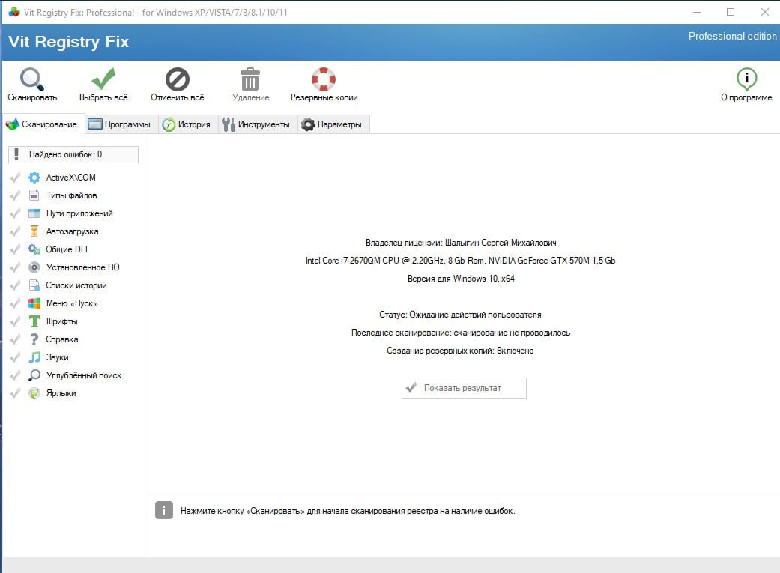Switch to the Программы tab
This screenshot has width=780, height=573.
click(119, 124)
